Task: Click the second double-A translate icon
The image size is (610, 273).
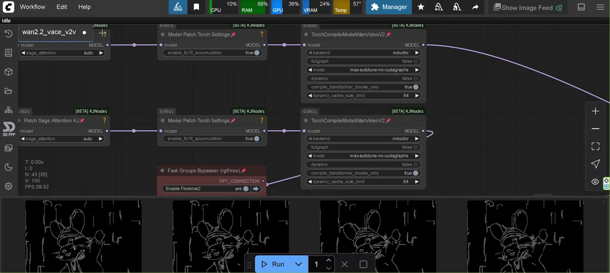Action: (457, 7)
